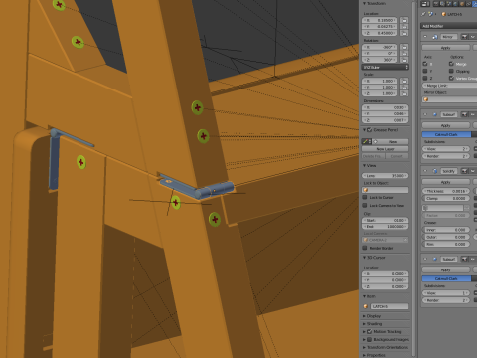Lock the Rotation X value
Image resolution: width=477 pixels, height=358 pixels.
pos(404,47)
